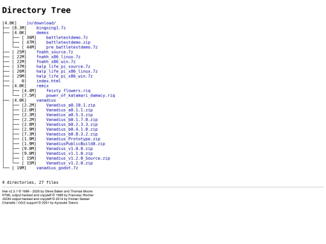
Task: Download Vanadius_a0.5.3.zip
Action: click(69, 114)
